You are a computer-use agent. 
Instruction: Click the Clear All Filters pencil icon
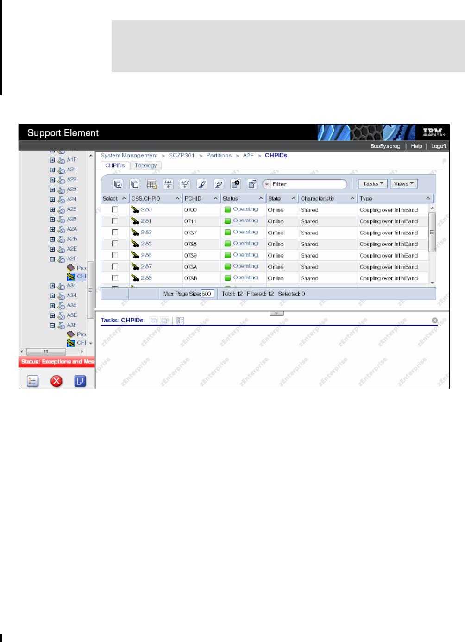click(x=202, y=184)
